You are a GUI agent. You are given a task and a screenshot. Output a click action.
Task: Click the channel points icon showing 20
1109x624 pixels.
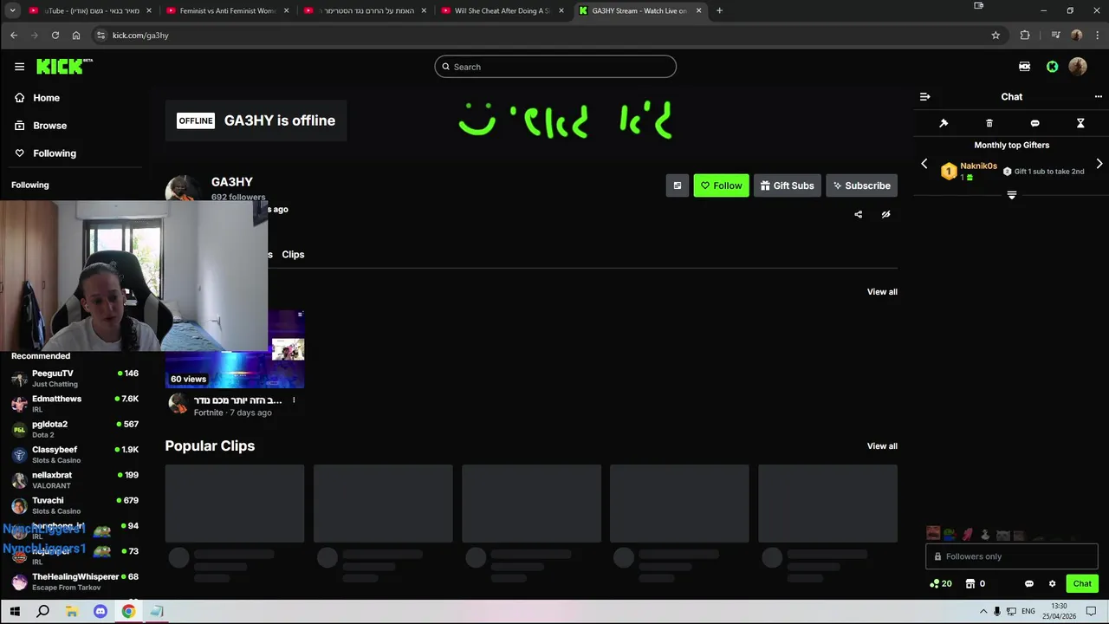pyautogui.click(x=941, y=583)
